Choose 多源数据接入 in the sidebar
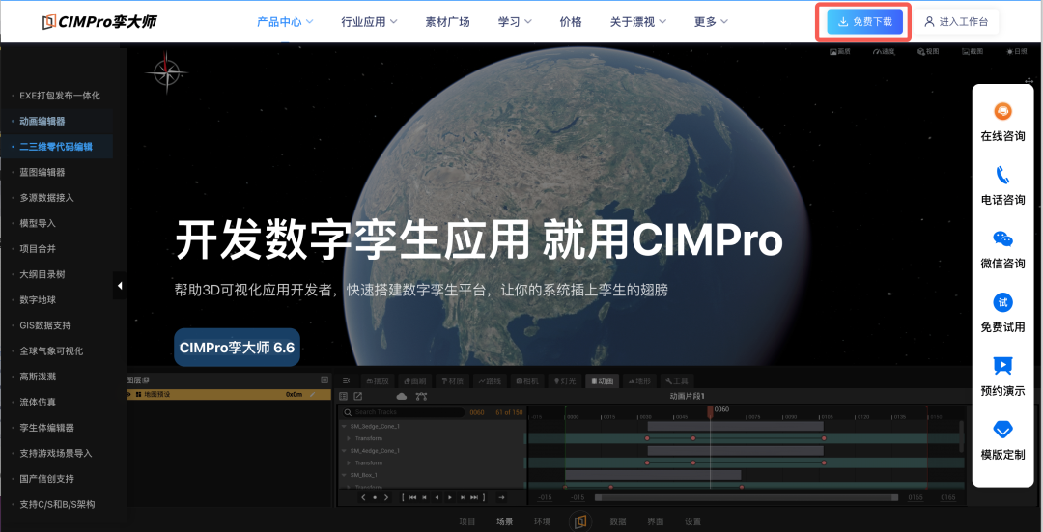Viewport: 1043px width, 532px height. coord(46,198)
